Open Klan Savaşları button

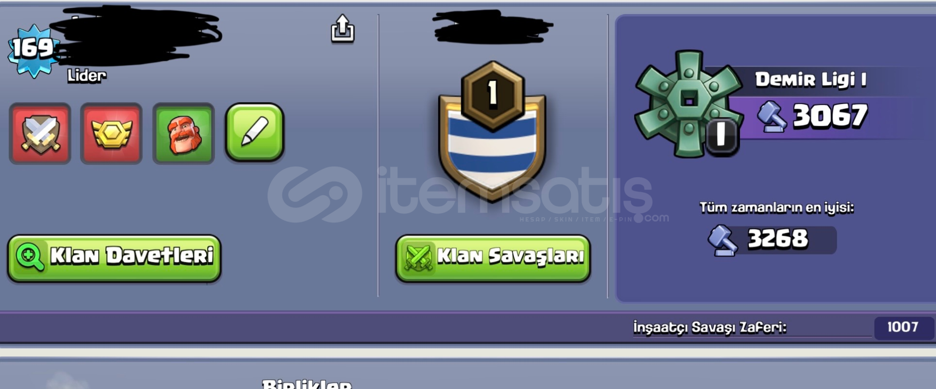(x=493, y=259)
